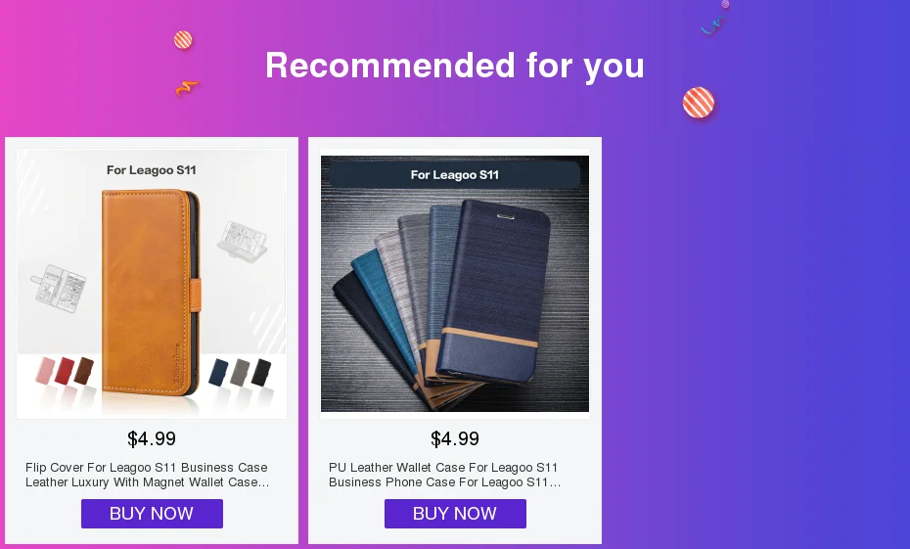Screen dimensions: 910x549
Task: Click the $4.99 price of the flip cover
Action: point(152,438)
